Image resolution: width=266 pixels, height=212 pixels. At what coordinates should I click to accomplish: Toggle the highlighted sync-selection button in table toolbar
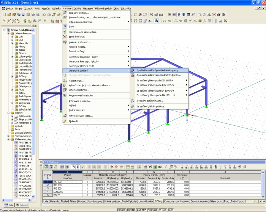pyautogui.click(x=73, y=167)
